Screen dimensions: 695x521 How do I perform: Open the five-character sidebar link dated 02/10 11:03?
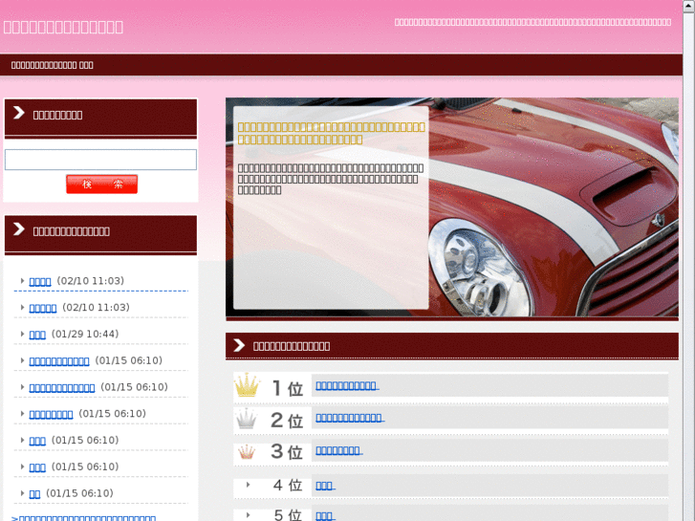tap(43, 308)
